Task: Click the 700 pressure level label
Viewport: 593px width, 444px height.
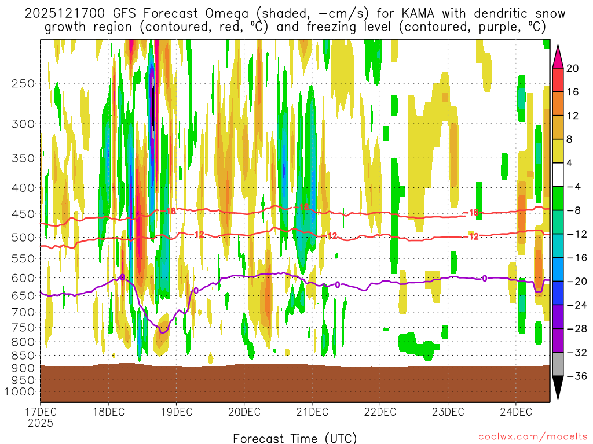Action: pyautogui.click(x=23, y=312)
